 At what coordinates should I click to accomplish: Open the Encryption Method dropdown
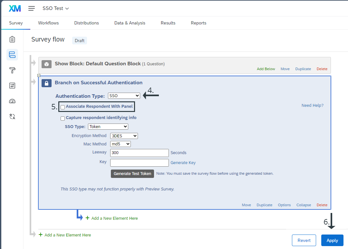pos(124,136)
